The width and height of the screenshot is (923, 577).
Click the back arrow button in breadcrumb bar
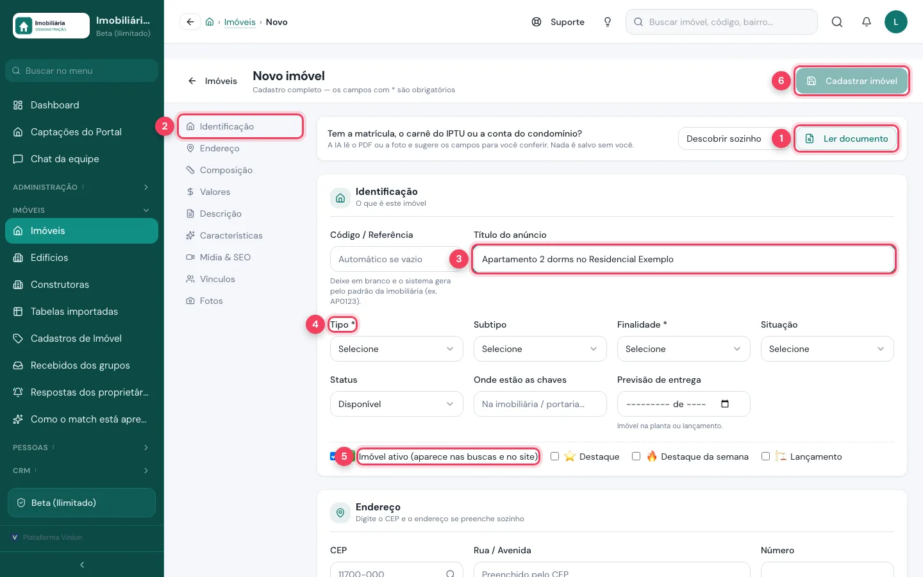(x=190, y=22)
